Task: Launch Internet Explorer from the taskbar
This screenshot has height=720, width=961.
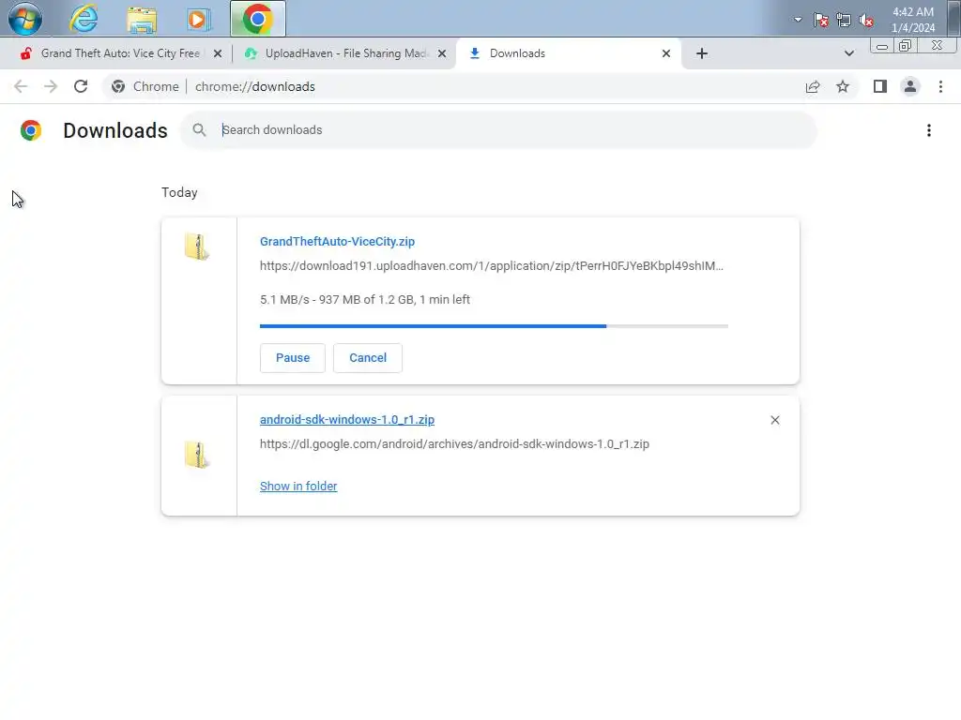Action: pos(84,19)
